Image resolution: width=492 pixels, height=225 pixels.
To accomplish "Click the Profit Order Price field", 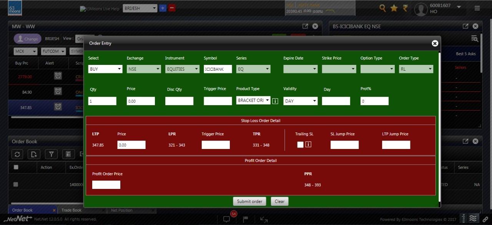I will point(106,185).
